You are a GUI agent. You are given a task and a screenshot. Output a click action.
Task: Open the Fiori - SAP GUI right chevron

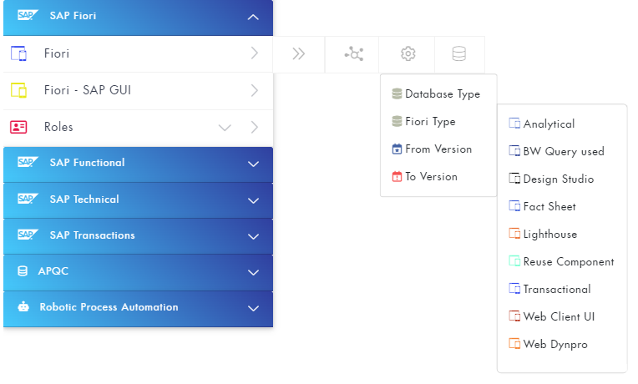click(255, 90)
